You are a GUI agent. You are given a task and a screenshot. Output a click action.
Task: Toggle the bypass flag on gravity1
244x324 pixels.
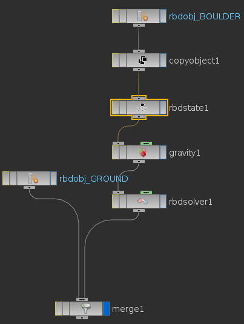(x=115, y=152)
